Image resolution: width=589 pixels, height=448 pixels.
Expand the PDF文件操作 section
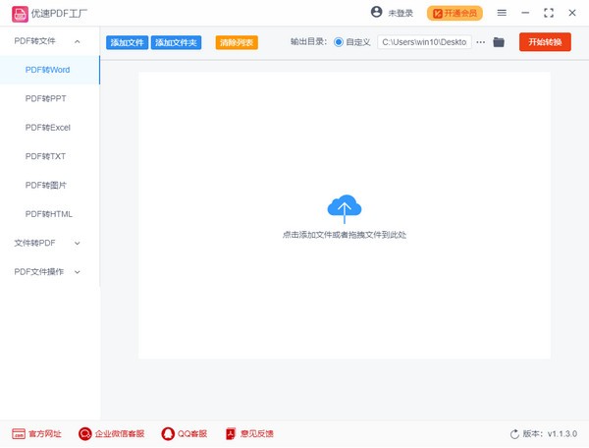78,271
